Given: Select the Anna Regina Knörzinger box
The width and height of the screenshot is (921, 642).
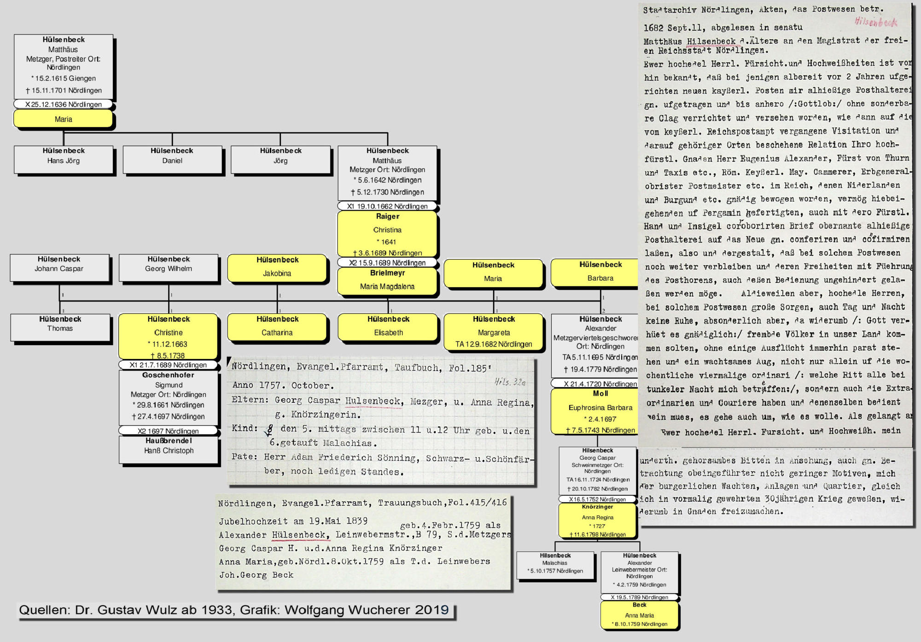Looking at the screenshot, I should [597, 521].
